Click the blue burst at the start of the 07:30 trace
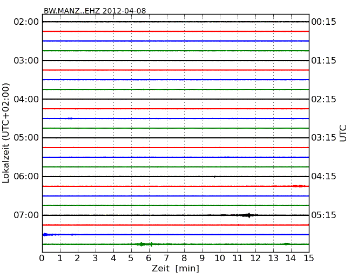The width and height of the screenshot is (351, 280). point(46,234)
